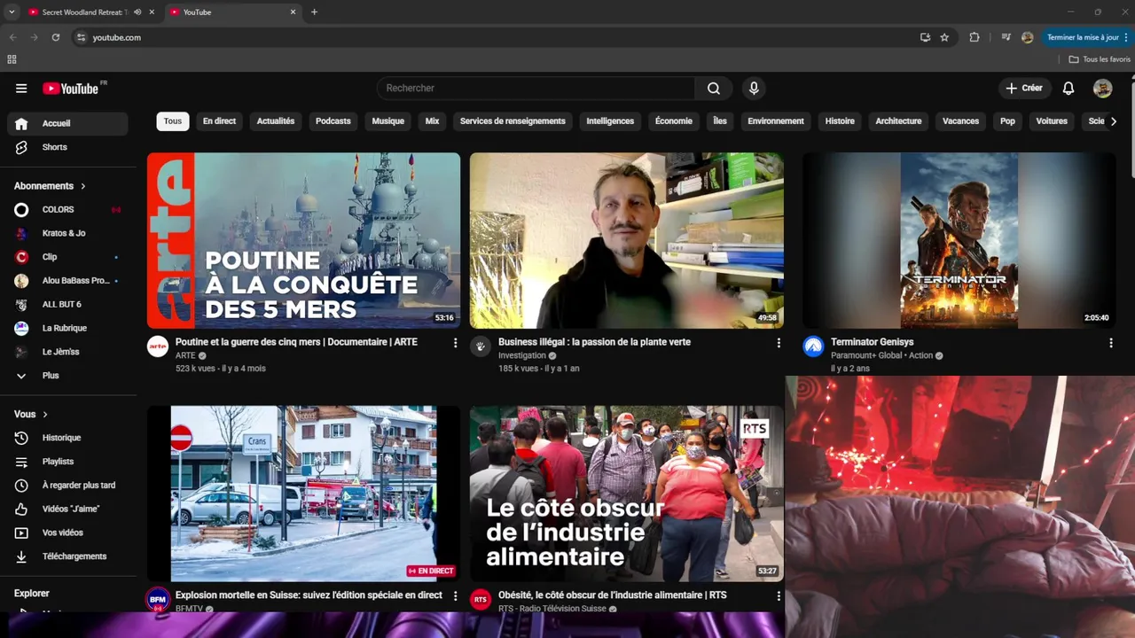This screenshot has height=638, width=1135.
Task: Open the account avatar menu
Action: [x=1102, y=88]
